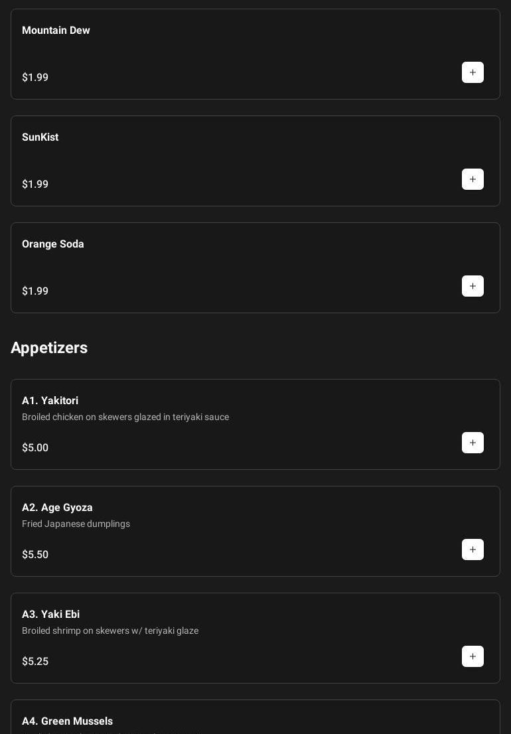Click the Orange Soda item title
Viewport: 511px width, 734px height.
tap(53, 244)
